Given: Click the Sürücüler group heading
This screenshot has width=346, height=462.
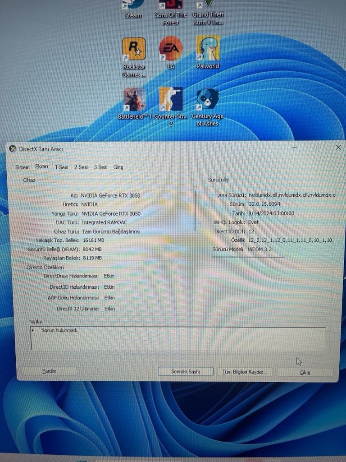Looking at the screenshot, I should click(219, 180).
